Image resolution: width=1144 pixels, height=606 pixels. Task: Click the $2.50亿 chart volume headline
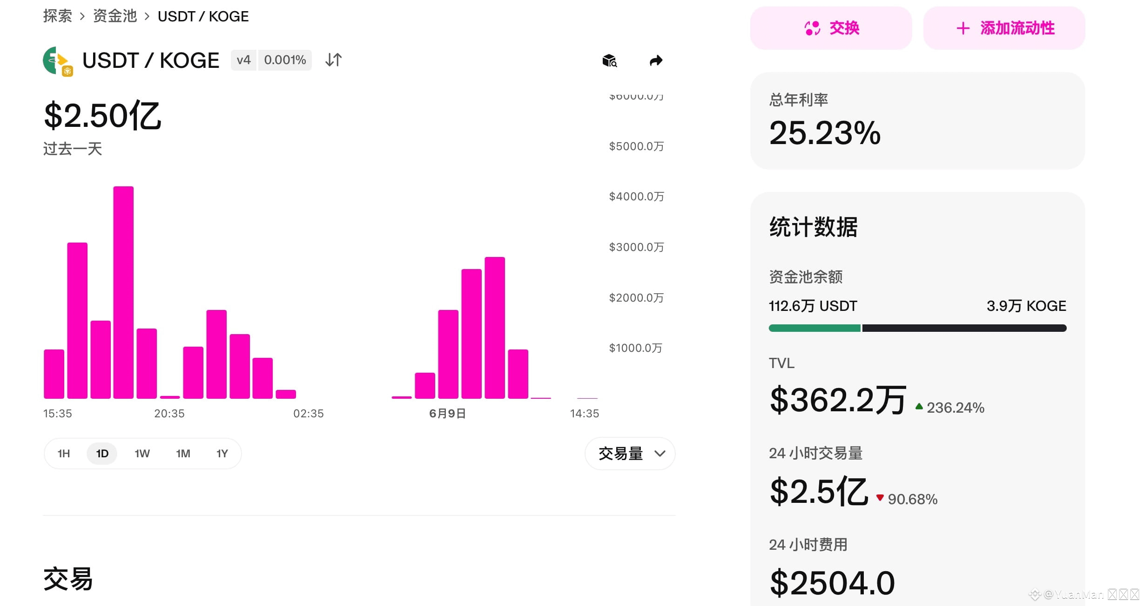(x=102, y=116)
